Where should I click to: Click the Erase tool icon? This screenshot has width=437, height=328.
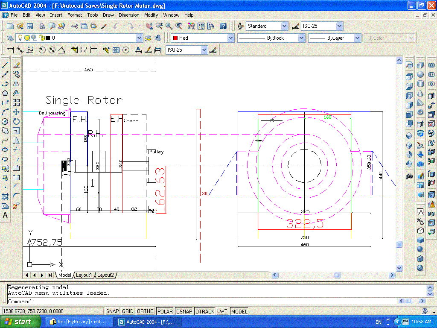(16, 65)
